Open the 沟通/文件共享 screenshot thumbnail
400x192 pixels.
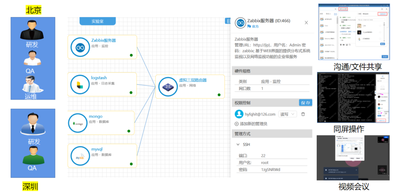(354, 32)
